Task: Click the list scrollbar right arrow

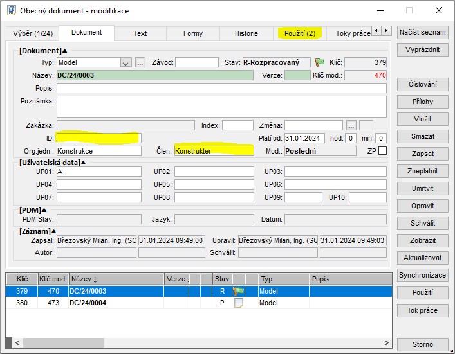Action: click(x=387, y=342)
